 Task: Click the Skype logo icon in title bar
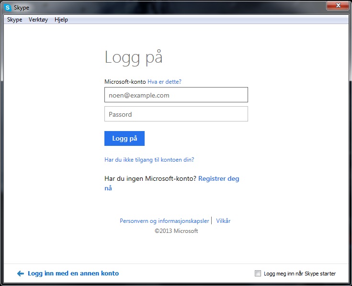click(8, 8)
